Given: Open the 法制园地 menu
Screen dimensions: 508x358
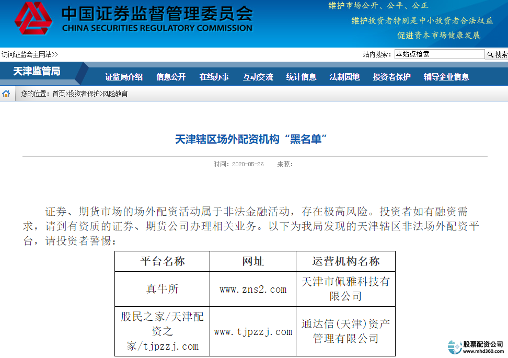Looking at the screenshot, I should click(x=344, y=77).
